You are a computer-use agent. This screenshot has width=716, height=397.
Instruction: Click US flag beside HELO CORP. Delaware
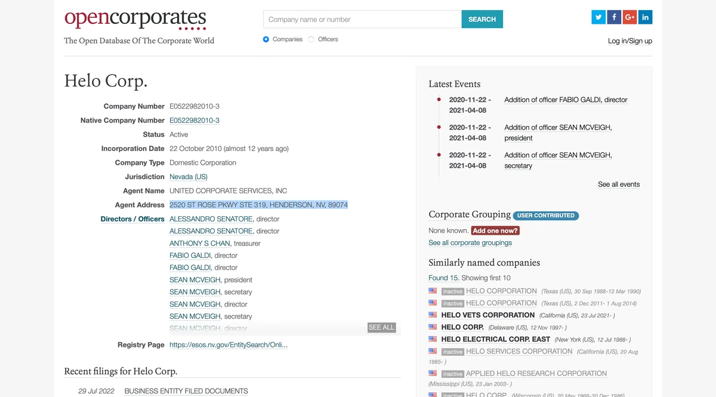coord(433,327)
